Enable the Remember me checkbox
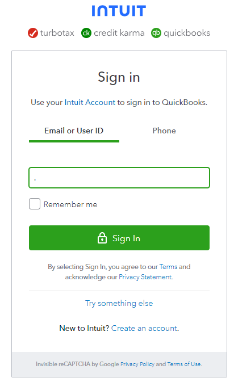Screen dimensions: 234x382 [x=35, y=204]
